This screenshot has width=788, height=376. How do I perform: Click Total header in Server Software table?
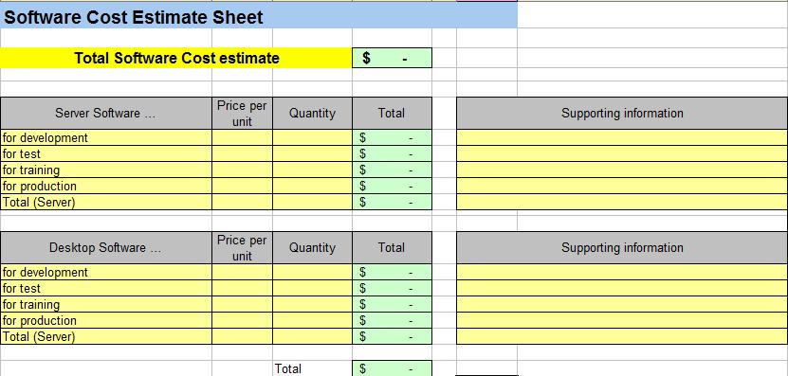coord(392,113)
